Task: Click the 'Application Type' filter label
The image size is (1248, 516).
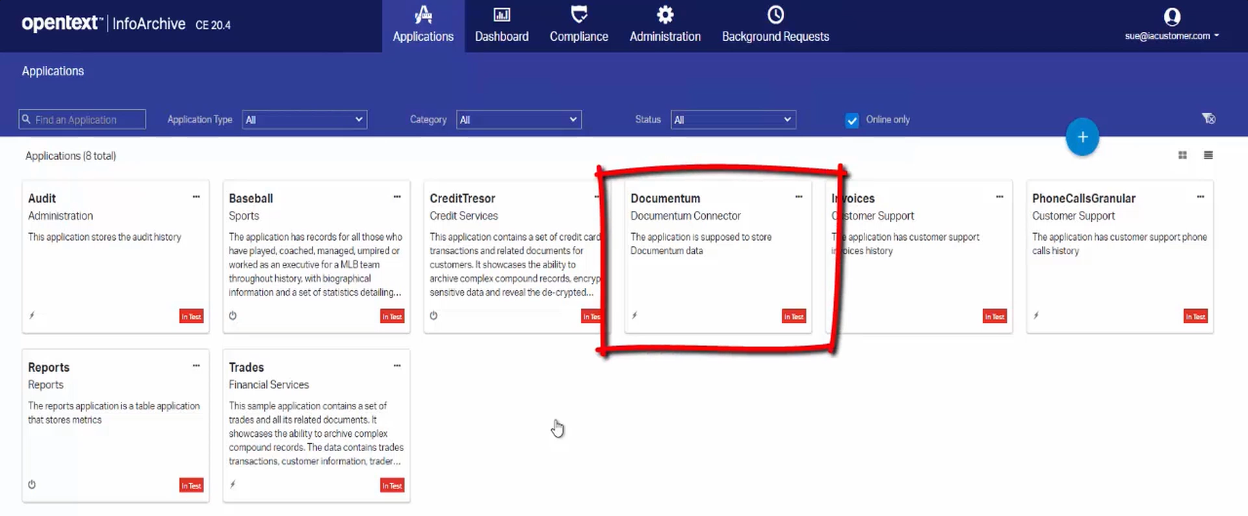Action: tap(200, 119)
